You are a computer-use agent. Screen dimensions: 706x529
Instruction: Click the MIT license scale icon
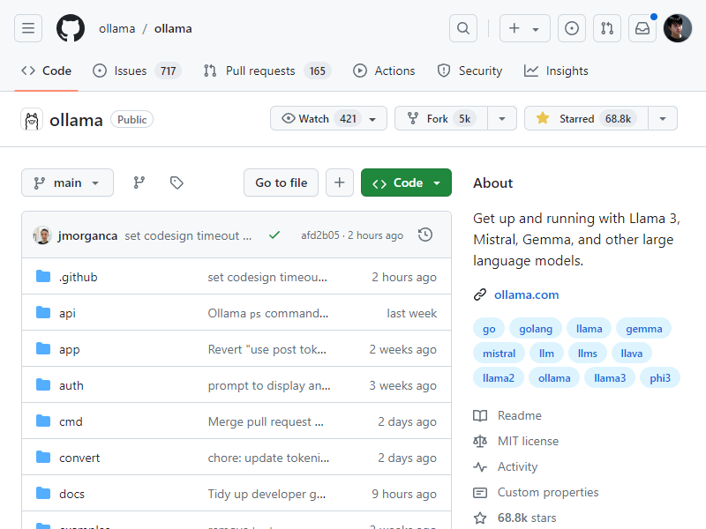click(480, 442)
